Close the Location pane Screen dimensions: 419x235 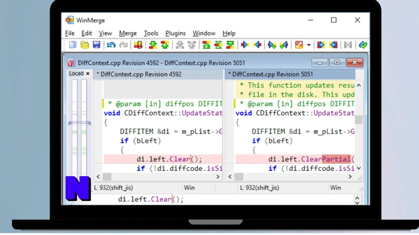pyautogui.click(x=88, y=73)
